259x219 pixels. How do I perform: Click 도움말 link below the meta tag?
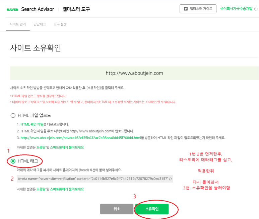(41, 189)
